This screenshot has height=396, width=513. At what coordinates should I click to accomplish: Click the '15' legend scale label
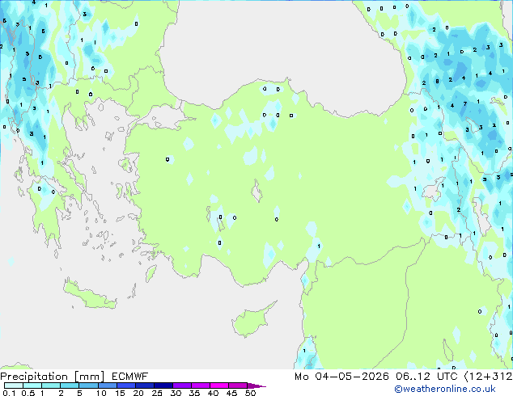120,393
